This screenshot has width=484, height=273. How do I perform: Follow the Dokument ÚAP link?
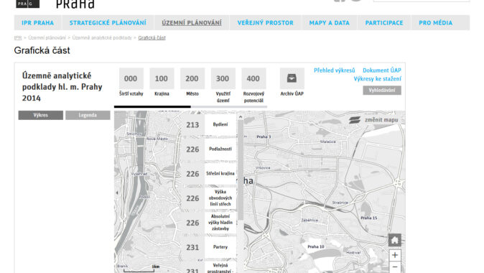(x=382, y=70)
